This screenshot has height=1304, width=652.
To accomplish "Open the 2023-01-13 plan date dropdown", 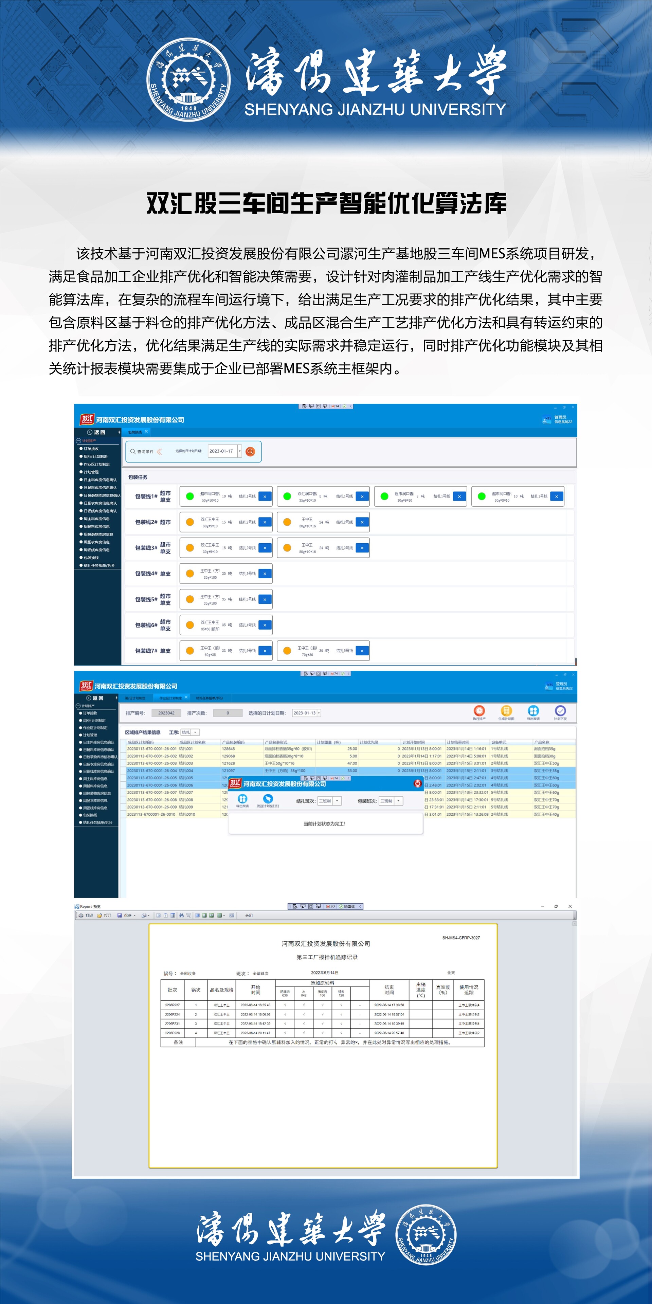I will click(319, 713).
